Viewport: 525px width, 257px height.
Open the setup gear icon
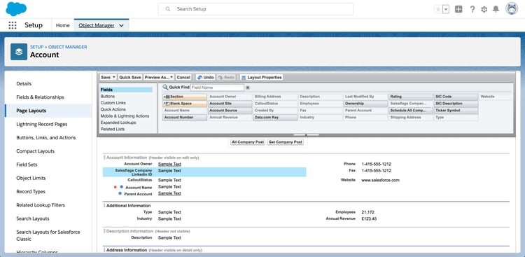(x=484, y=9)
